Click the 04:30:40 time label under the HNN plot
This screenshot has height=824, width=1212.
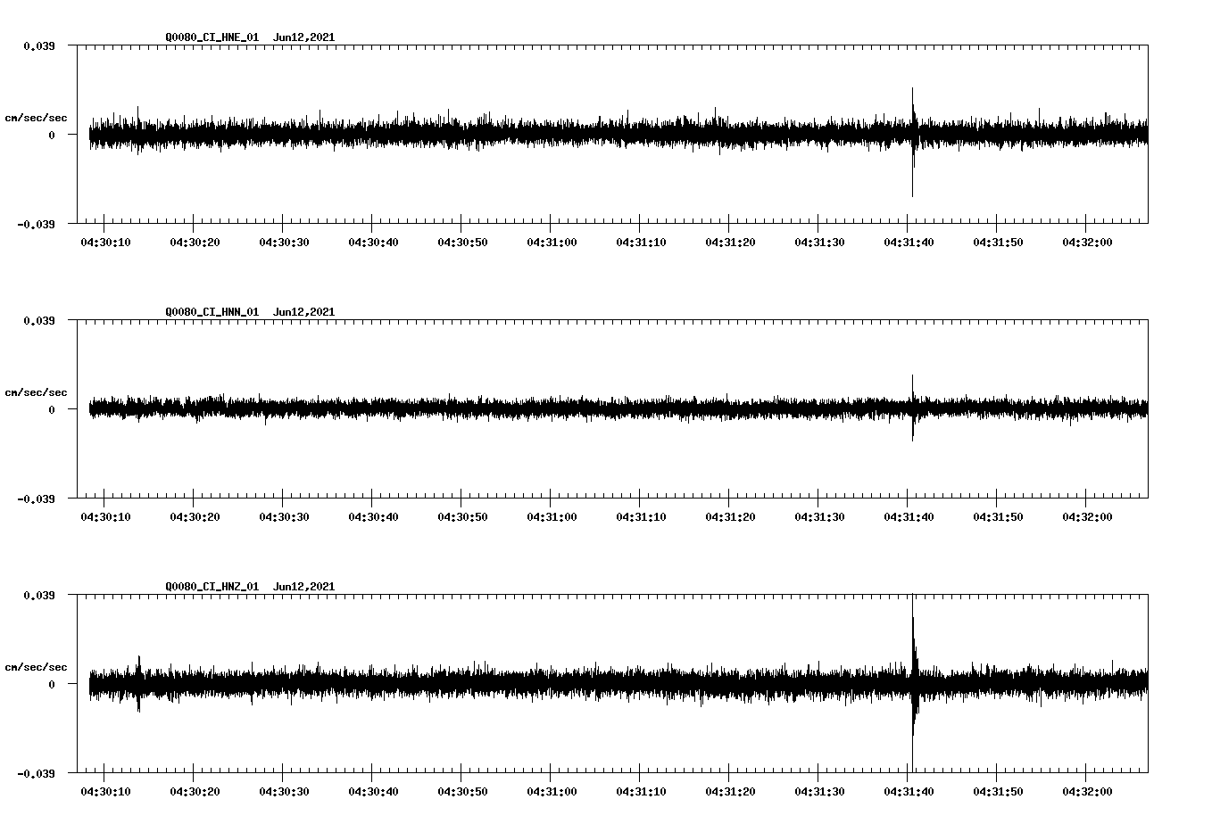[372, 516]
